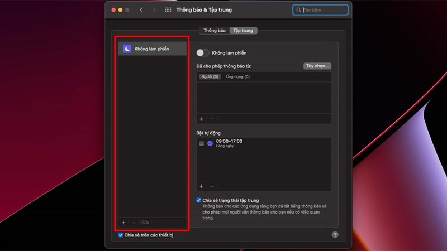Viewport: 447px width, 251px height.
Task: Go back with the left chevron arrow
Action: [x=141, y=10]
